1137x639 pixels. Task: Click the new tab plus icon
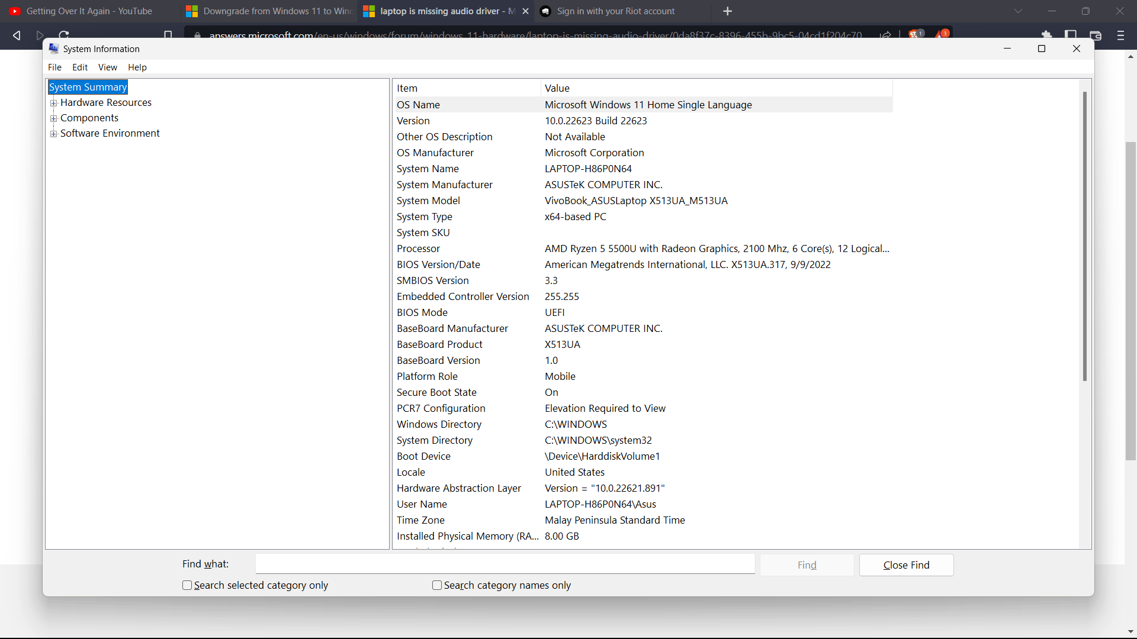728,11
